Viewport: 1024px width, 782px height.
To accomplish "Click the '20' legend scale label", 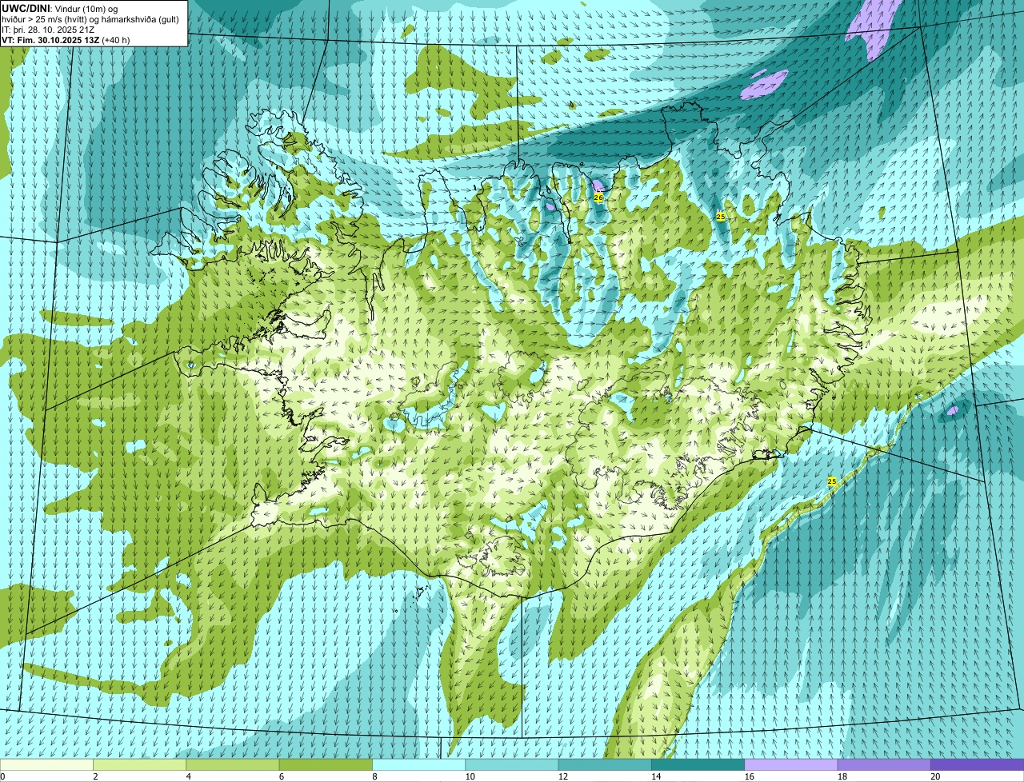I will tap(935, 776).
